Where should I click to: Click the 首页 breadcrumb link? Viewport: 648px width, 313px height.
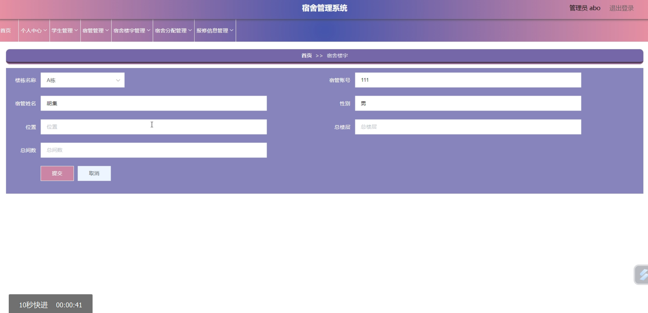(307, 55)
